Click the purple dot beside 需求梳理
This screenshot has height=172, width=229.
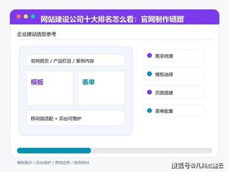point(150,55)
